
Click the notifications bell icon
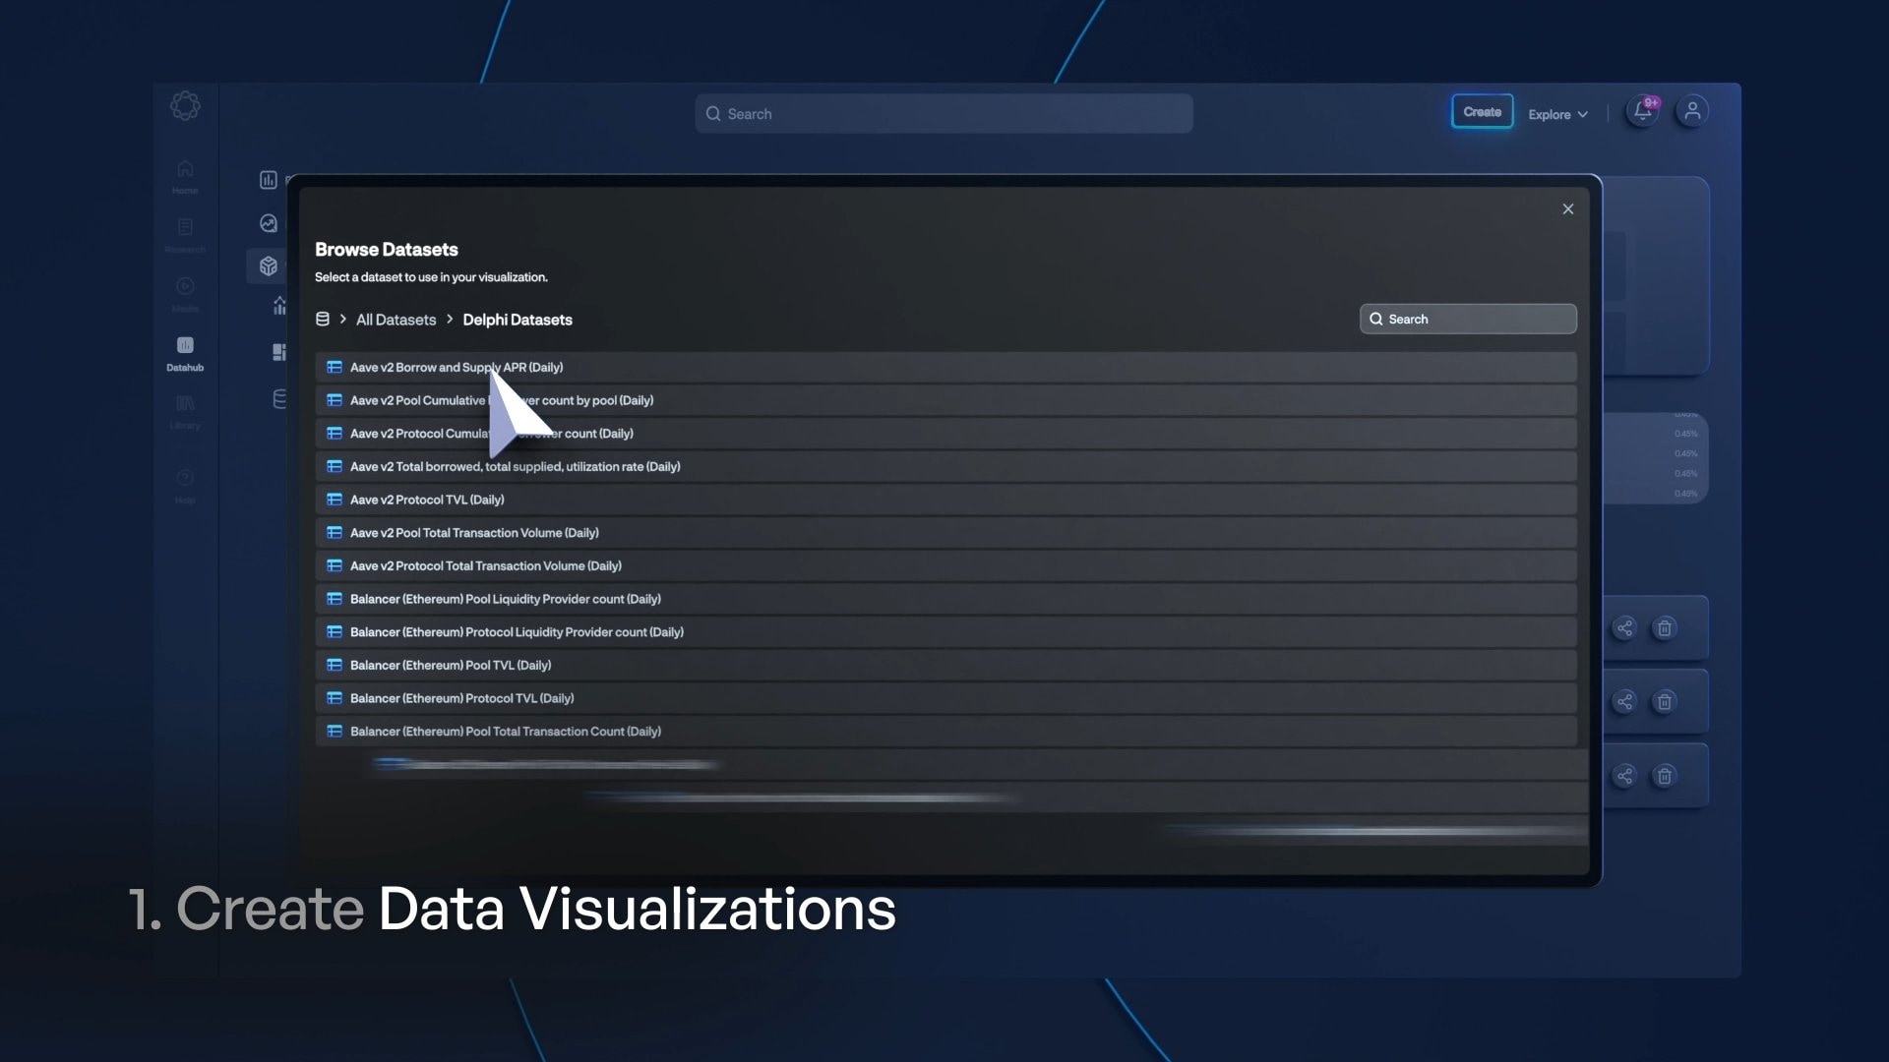1643,111
